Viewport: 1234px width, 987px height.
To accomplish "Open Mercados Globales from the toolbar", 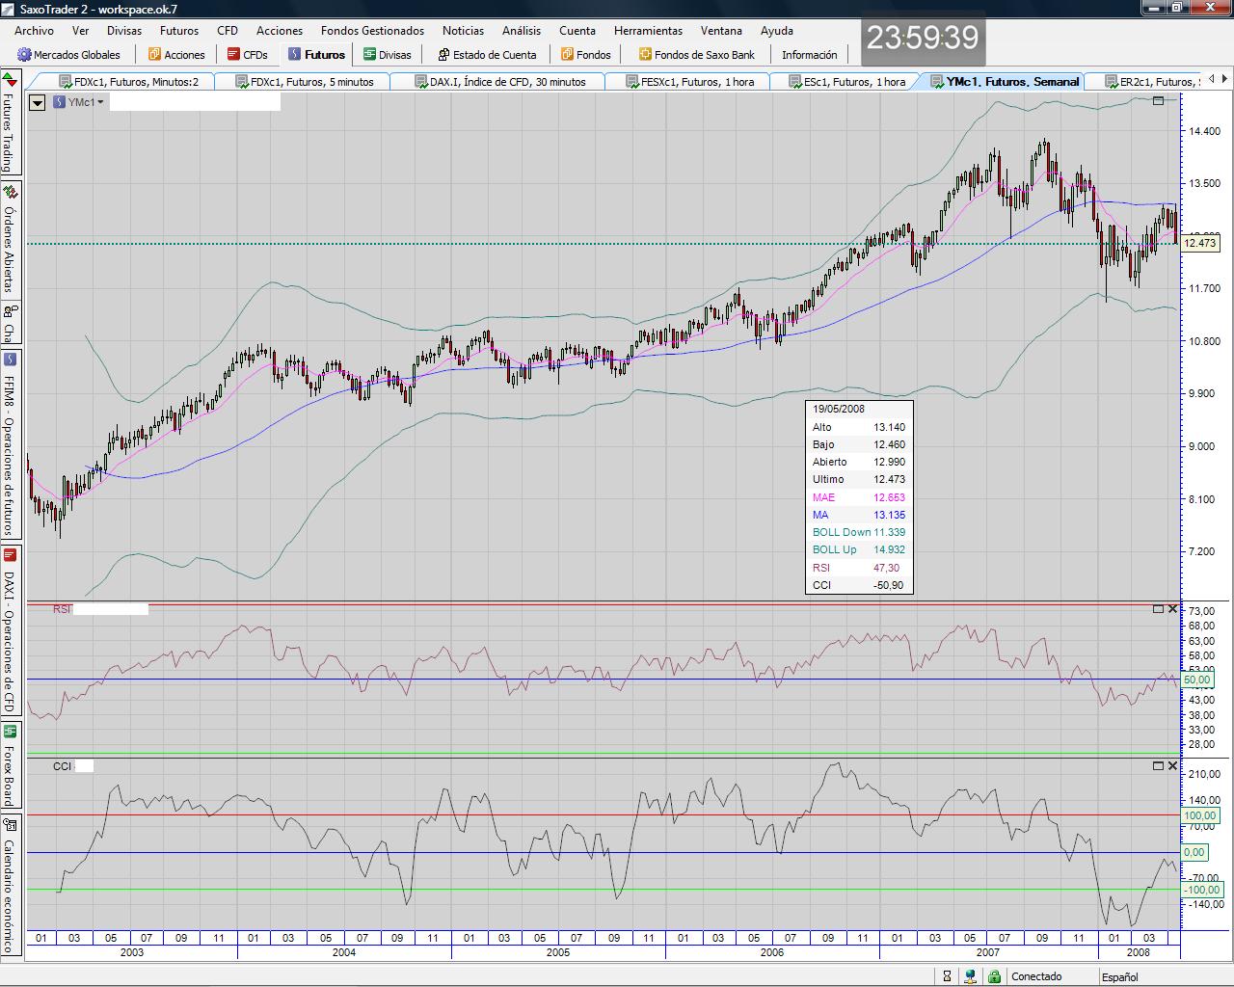I will tap(68, 55).
